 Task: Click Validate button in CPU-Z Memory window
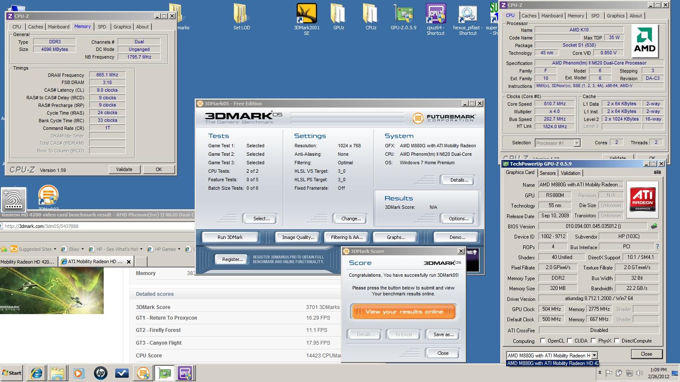(x=124, y=169)
